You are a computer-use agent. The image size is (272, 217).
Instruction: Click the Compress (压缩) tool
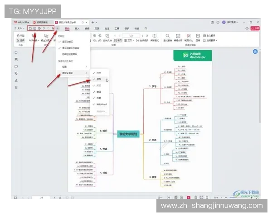pos(198,38)
